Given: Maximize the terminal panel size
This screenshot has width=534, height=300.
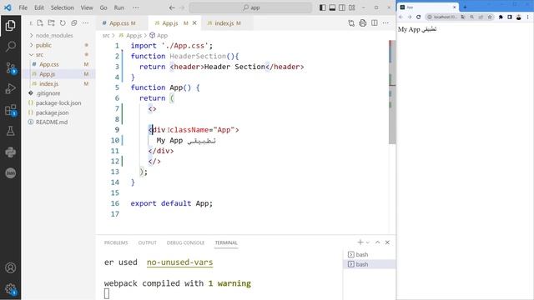Looking at the screenshot, I should click(377, 242).
